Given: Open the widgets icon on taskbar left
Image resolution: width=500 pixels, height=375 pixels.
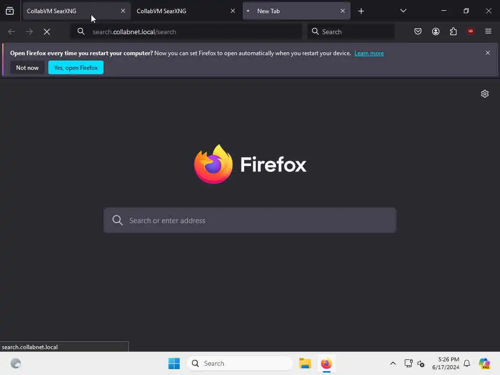Looking at the screenshot, I should coord(16,363).
